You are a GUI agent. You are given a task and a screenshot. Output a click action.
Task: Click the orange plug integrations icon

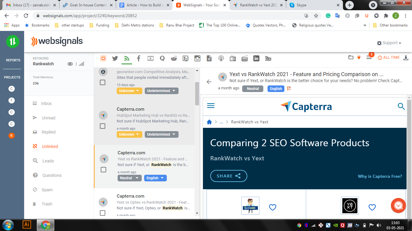pyautogui.click(x=359, y=57)
